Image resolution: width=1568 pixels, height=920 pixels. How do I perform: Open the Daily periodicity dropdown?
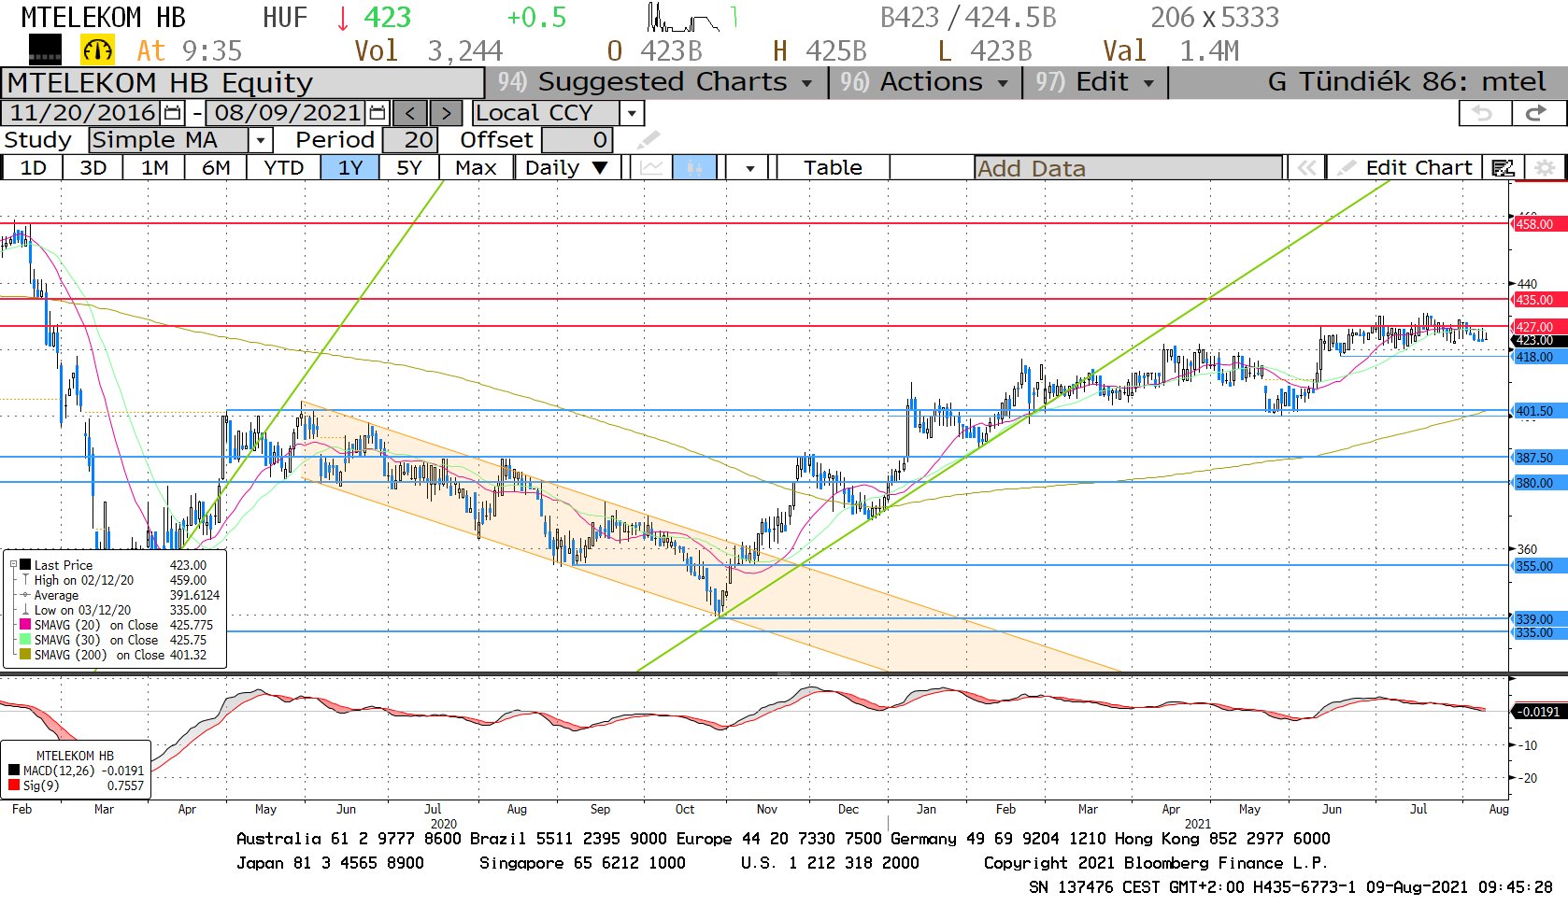pos(566,168)
